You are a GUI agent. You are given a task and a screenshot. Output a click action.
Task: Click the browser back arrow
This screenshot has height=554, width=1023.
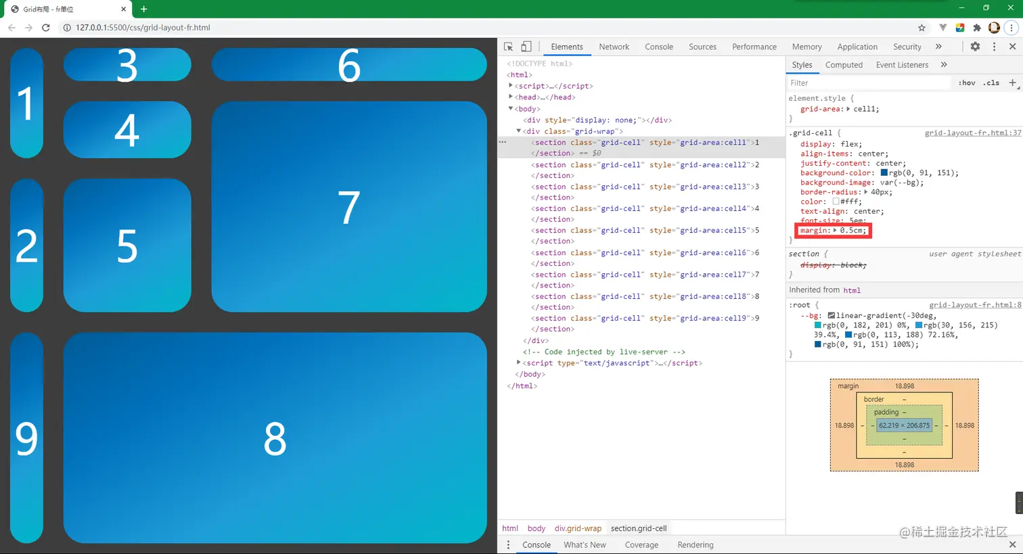tap(12, 28)
